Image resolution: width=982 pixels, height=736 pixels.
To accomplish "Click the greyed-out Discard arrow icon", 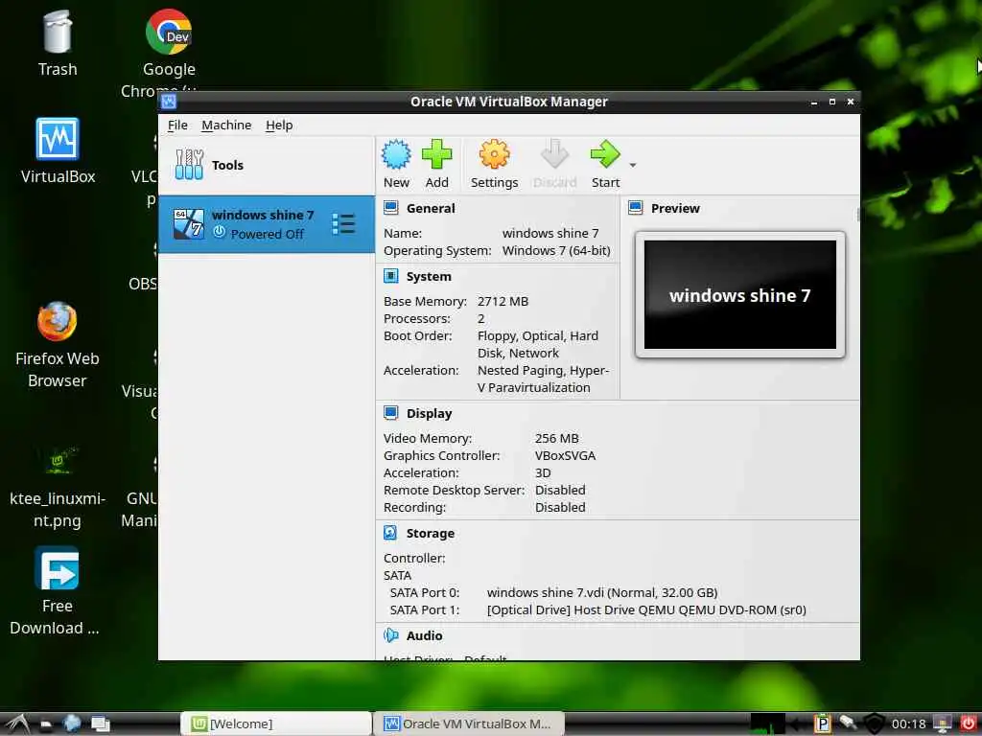I will pyautogui.click(x=554, y=154).
